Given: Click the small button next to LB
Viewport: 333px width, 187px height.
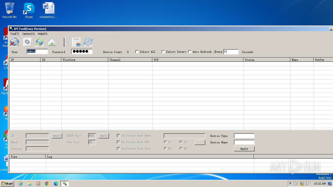Looking at the screenshot, I should 200,142.
